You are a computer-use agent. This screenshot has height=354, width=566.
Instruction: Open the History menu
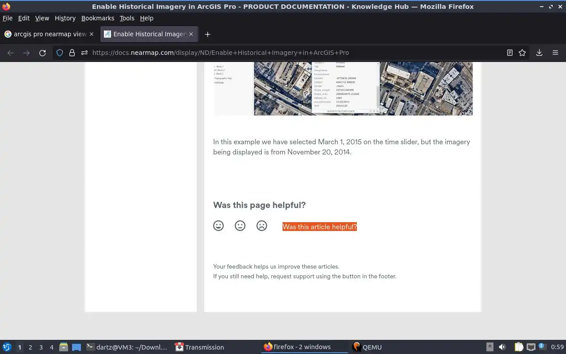click(x=65, y=18)
